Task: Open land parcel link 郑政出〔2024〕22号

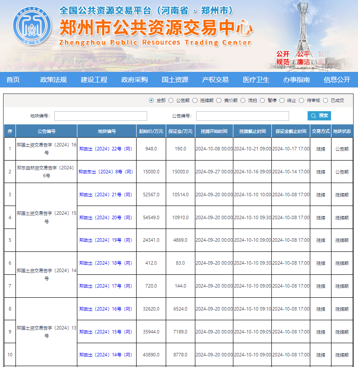Action: pyautogui.click(x=106, y=149)
